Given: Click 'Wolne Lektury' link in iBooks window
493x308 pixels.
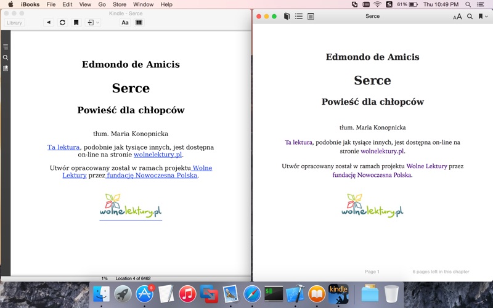Looking at the screenshot, I should [426, 166].
